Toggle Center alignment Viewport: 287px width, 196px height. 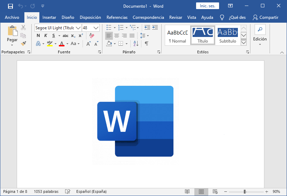point(117,36)
